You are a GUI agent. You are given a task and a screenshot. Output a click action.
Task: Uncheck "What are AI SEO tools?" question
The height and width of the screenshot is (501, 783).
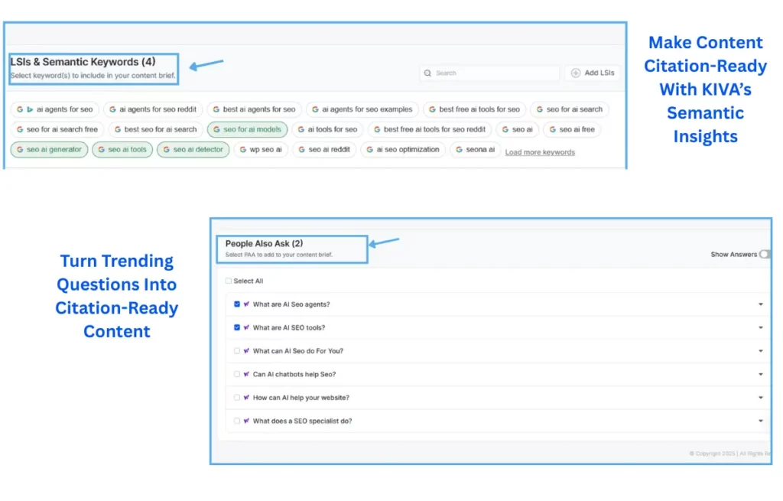236,328
